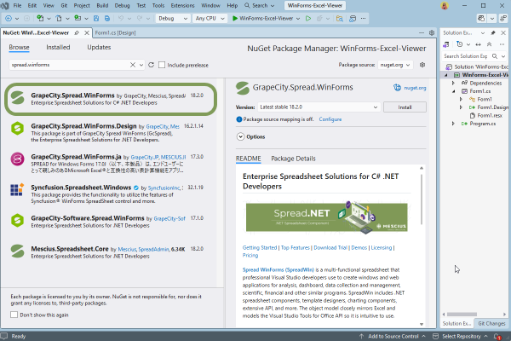Screen dimensions: 511x341
Task: Open document tab settings gear icon
Action: pyautogui.click(x=432, y=32)
